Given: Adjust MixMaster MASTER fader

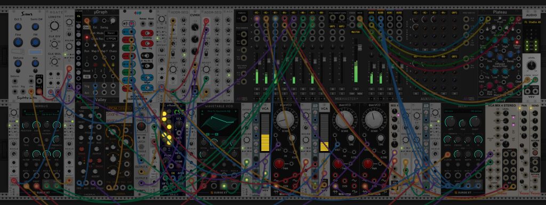Looking at the screenshot, I should tap(360, 47).
